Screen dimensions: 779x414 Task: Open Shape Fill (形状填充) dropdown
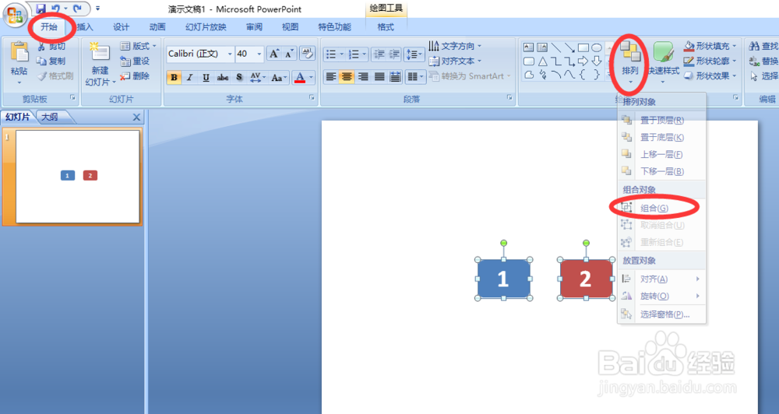(710, 46)
